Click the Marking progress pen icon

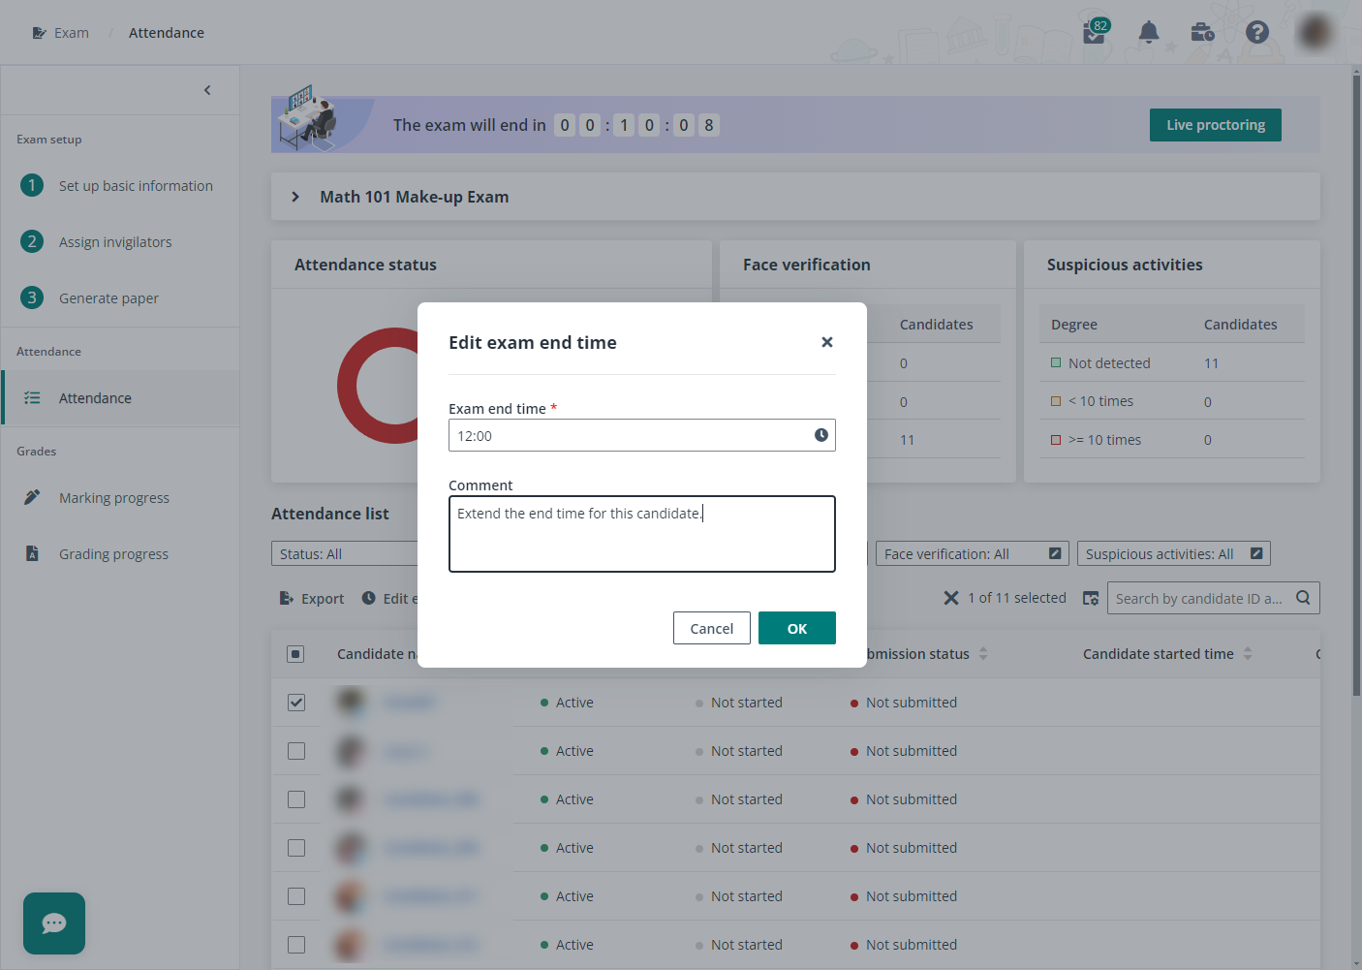click(32, 497)
